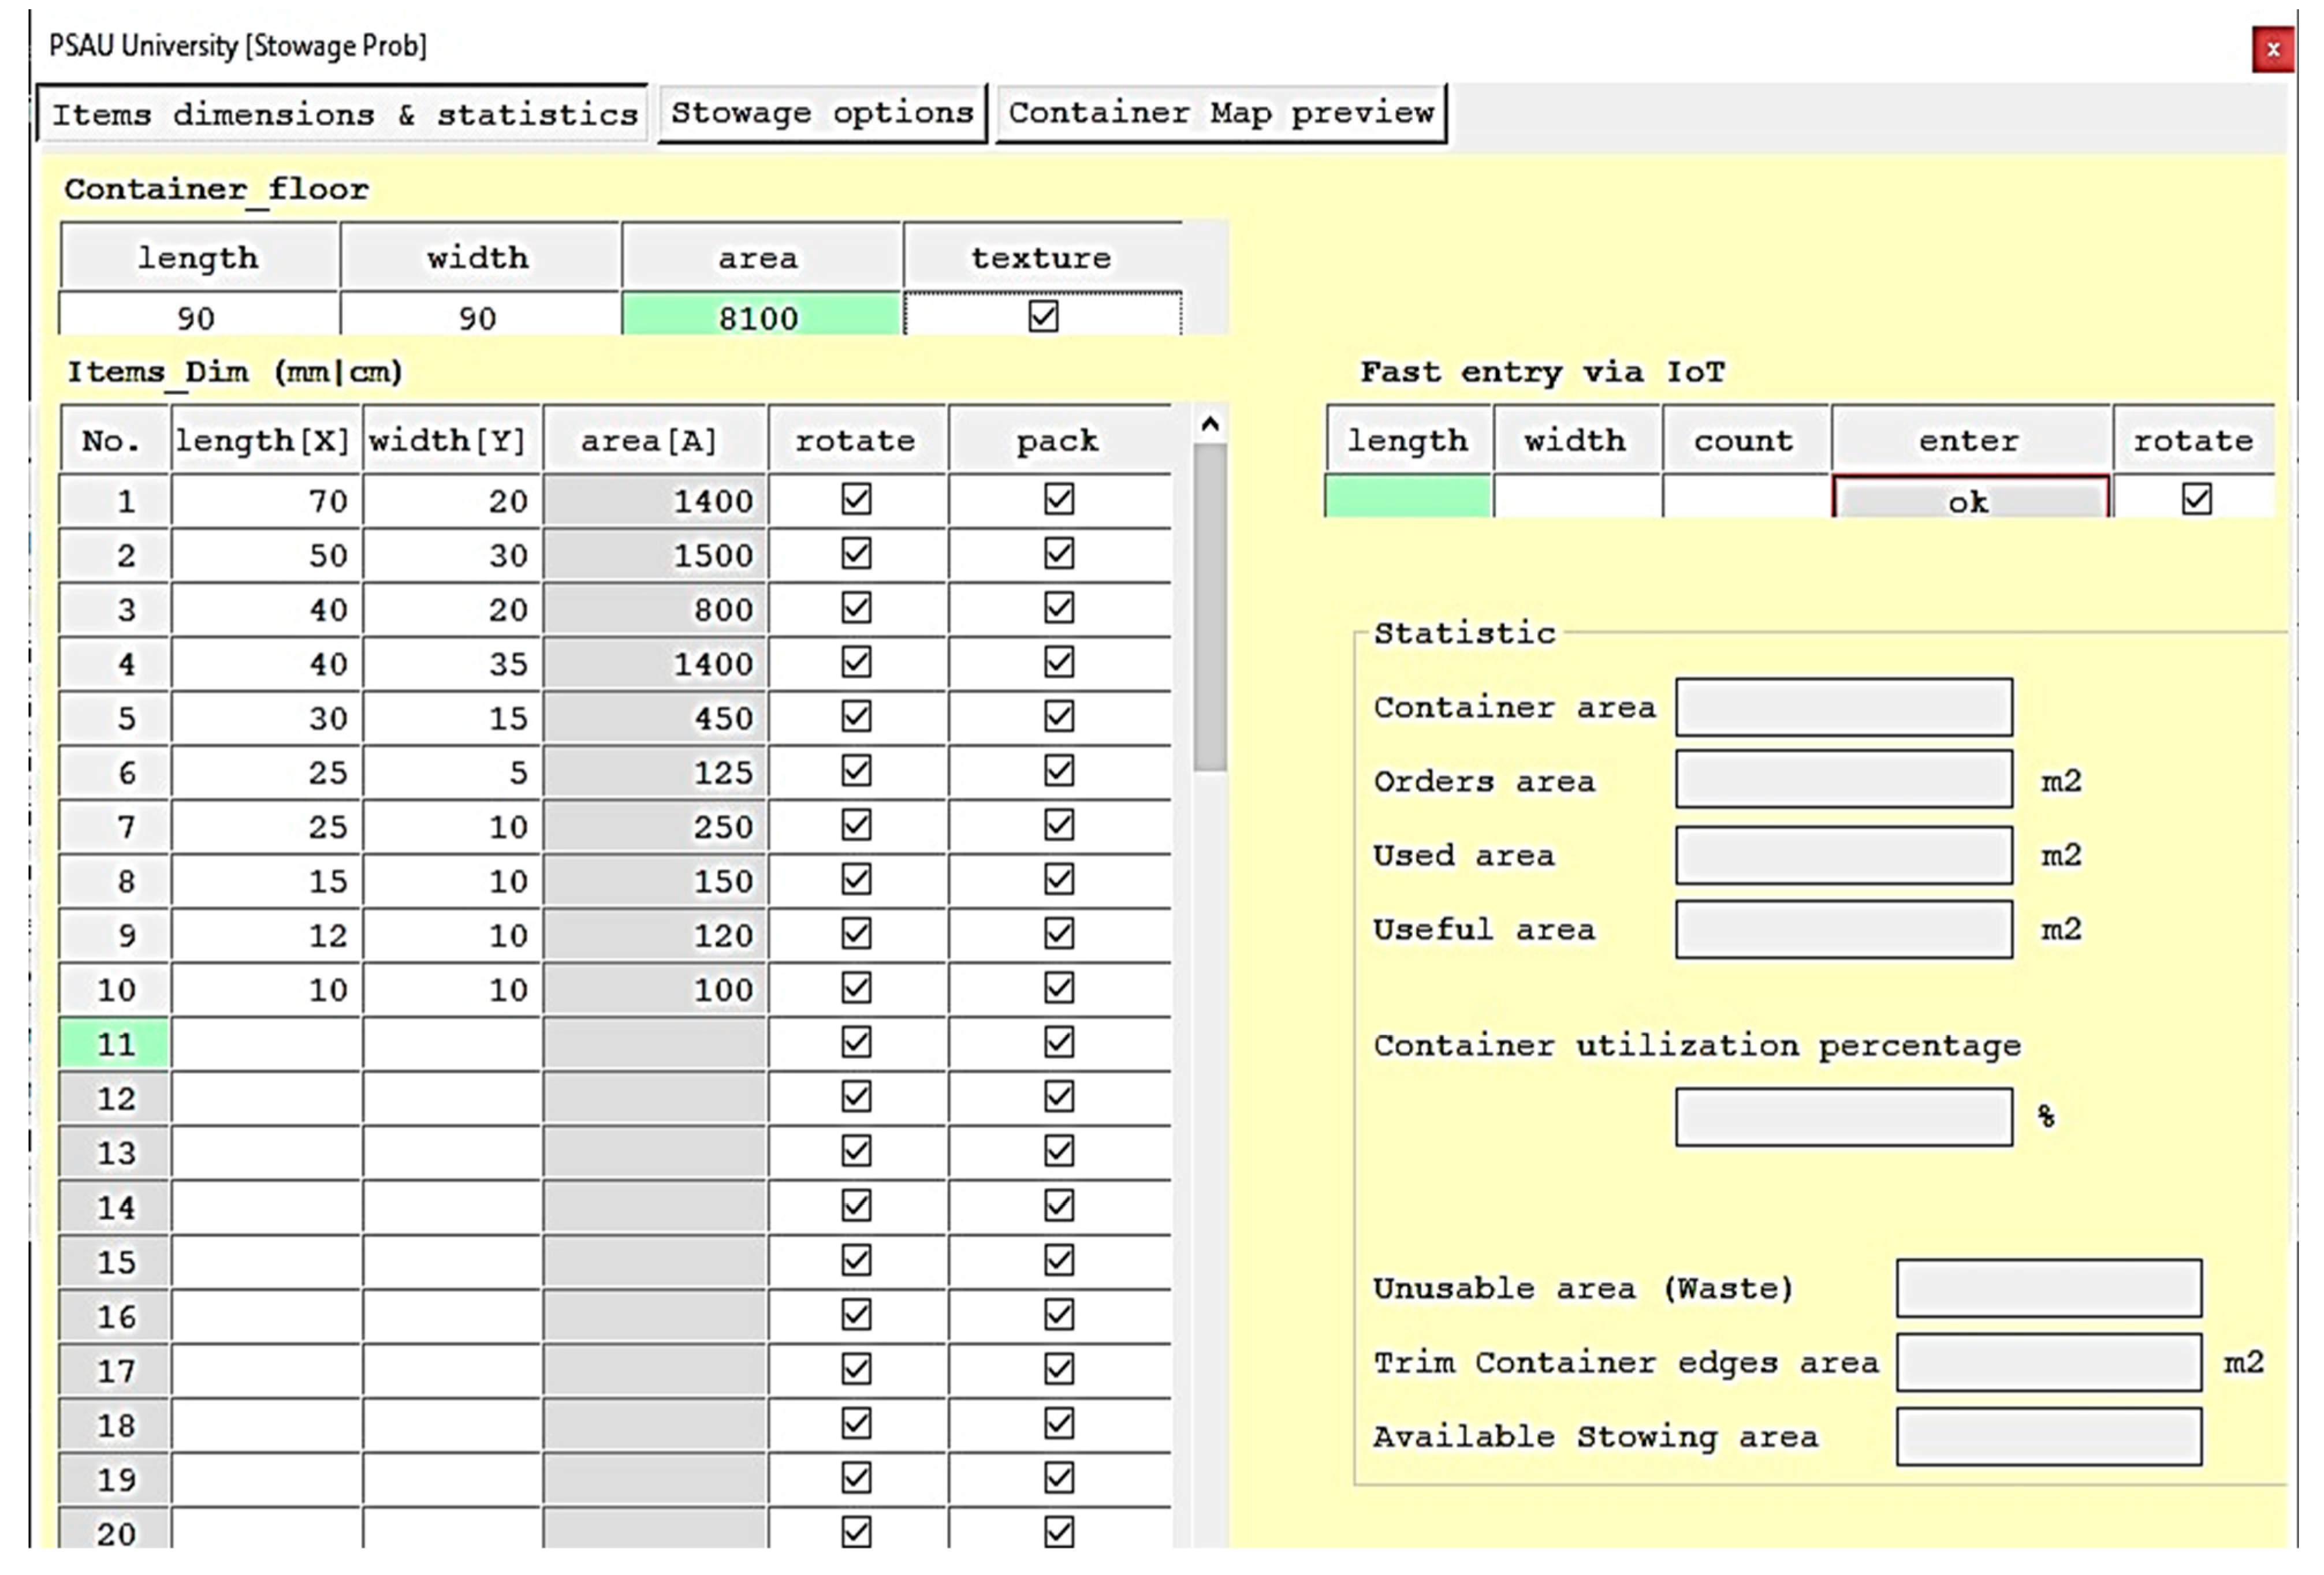Open the Container Map preview tab
Viewport: 2324px width, 1575px height.
[x=1221, y=113]
